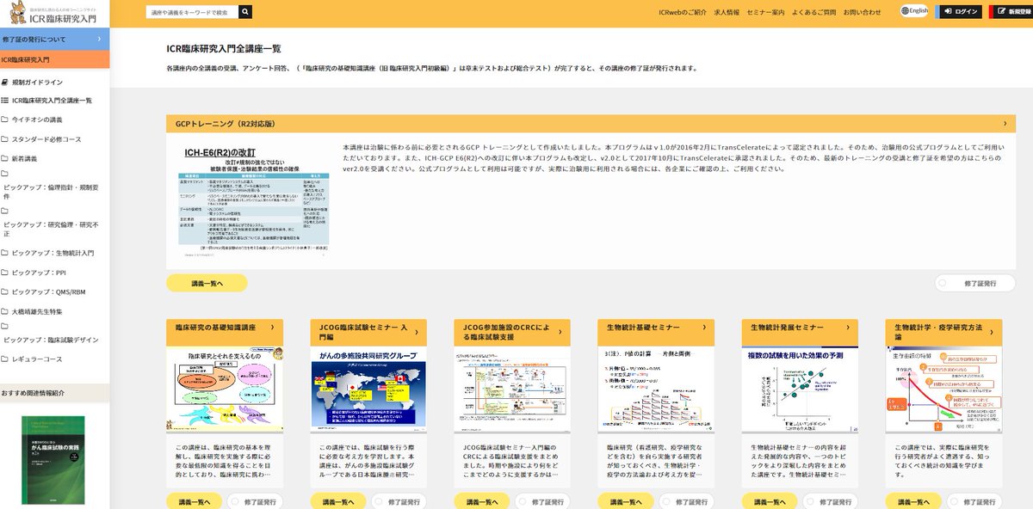The height and width of the screenshot is (509, 1033).
Task: Click the folder icon beside スタンダード必修コース
Action: [5, 139]
